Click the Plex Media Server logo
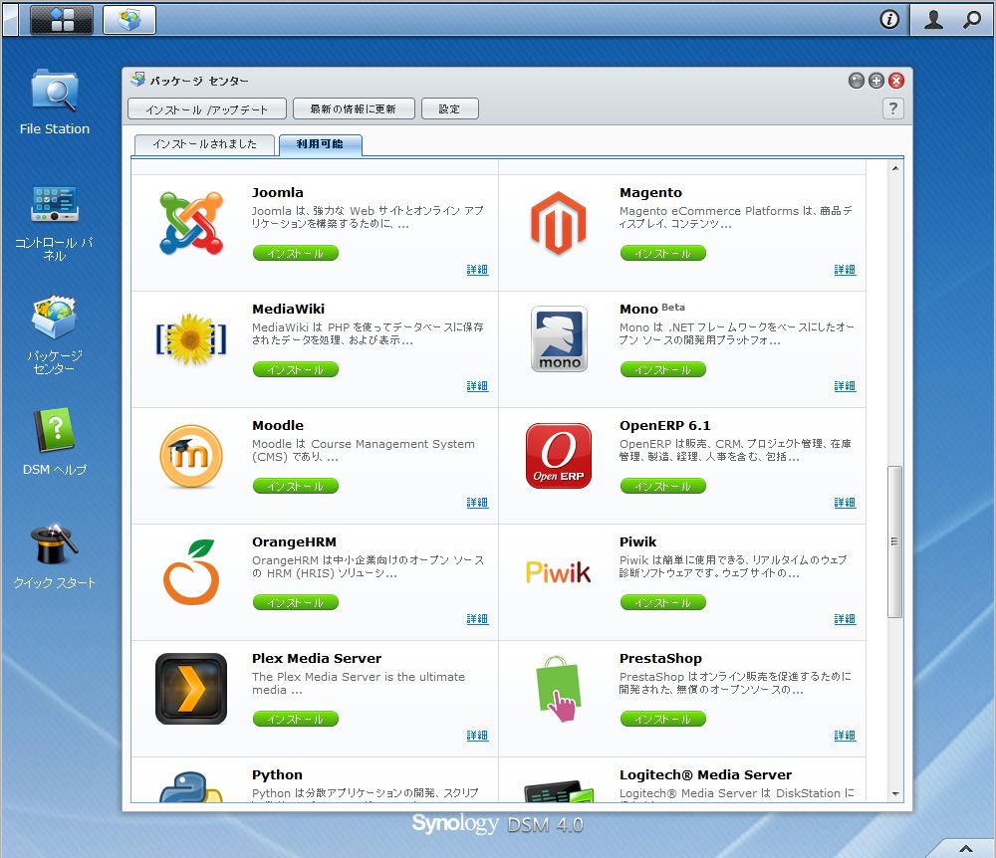 click(x=191, y=689)
